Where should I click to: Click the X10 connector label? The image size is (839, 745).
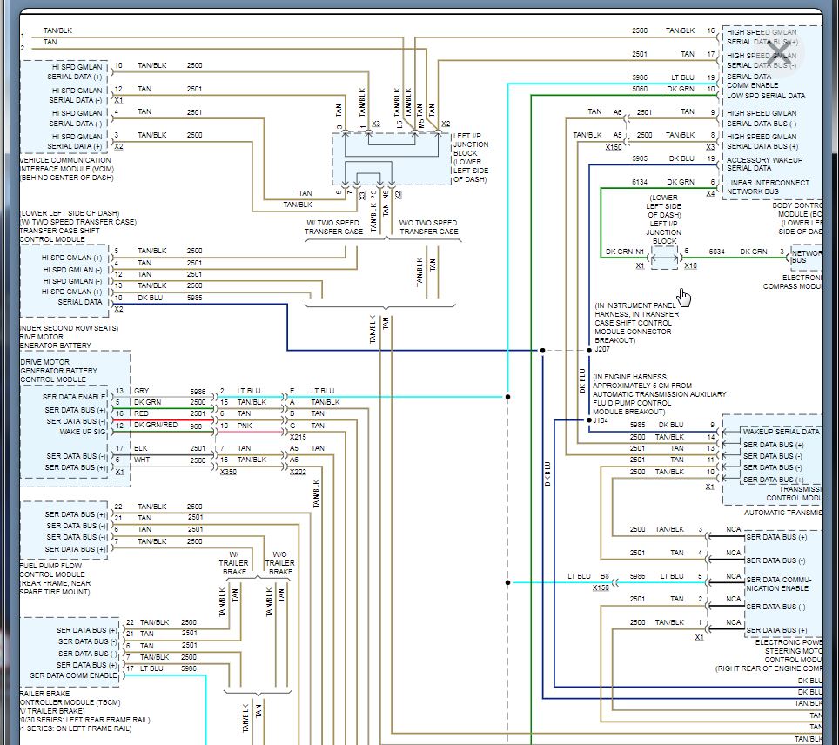point(690,265)
